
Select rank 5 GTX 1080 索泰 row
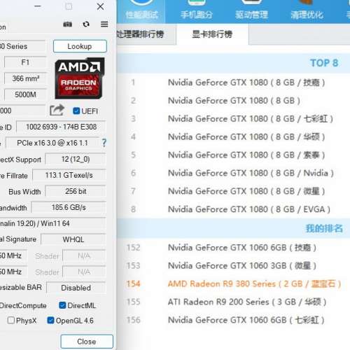coord(233,155)
